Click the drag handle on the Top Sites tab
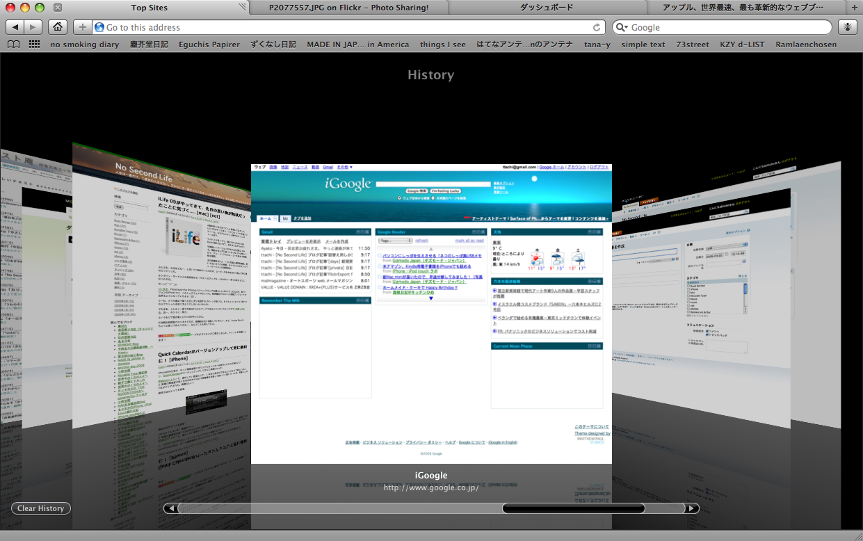Screen dimensions: 863x541 click(x=243, y=8)
